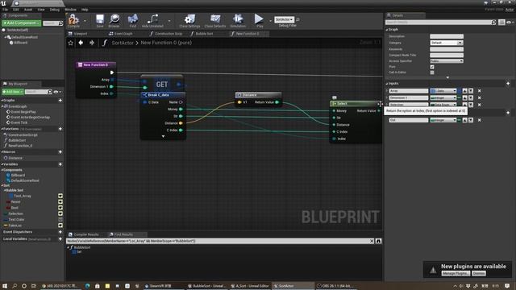Click the Play button in toolbar
Image resolution: width=516 pixels, height=290 pixels.
260,21
